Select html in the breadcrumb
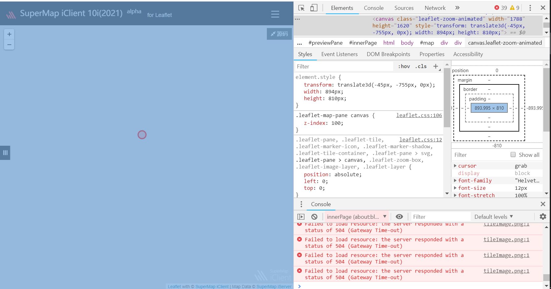This screenshot has height=289, width=551. tap(389, 43)
